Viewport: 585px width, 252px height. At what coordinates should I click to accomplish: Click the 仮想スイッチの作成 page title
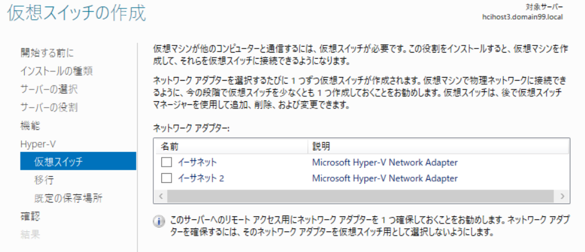tap(76, 14)
